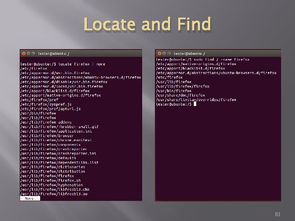Click '/usr/lib/firefox/firefox' in right terminal
Image resolution: width=295 pixels, height=221 pixels.
[x=183, y=86]
